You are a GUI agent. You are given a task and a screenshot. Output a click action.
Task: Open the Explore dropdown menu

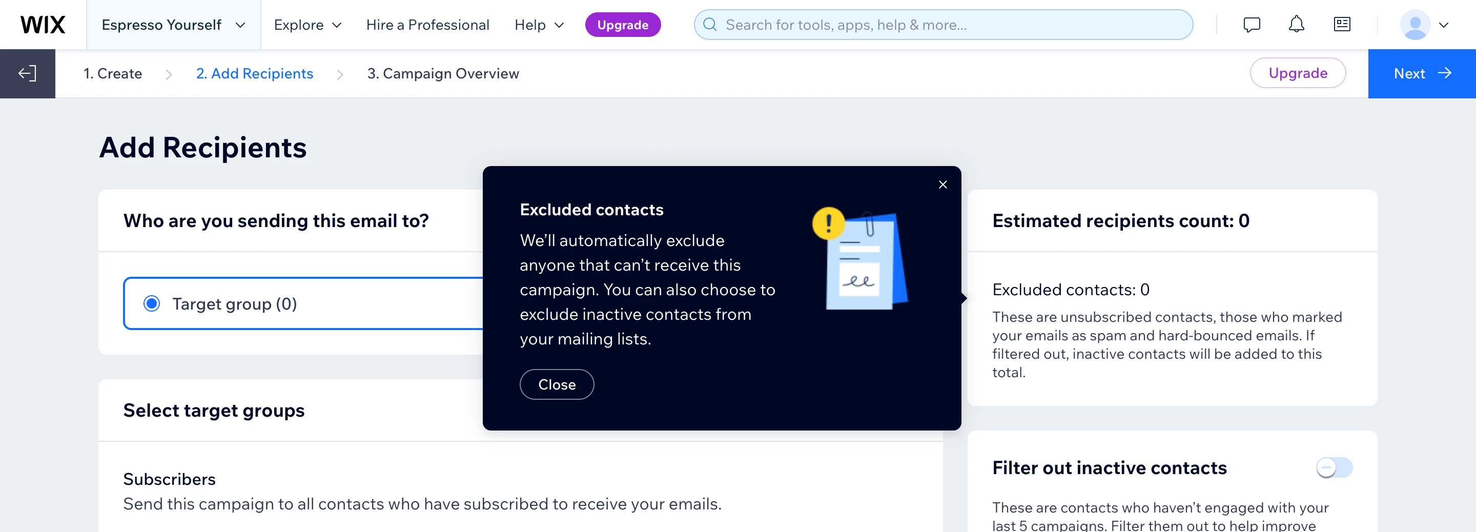307,25
